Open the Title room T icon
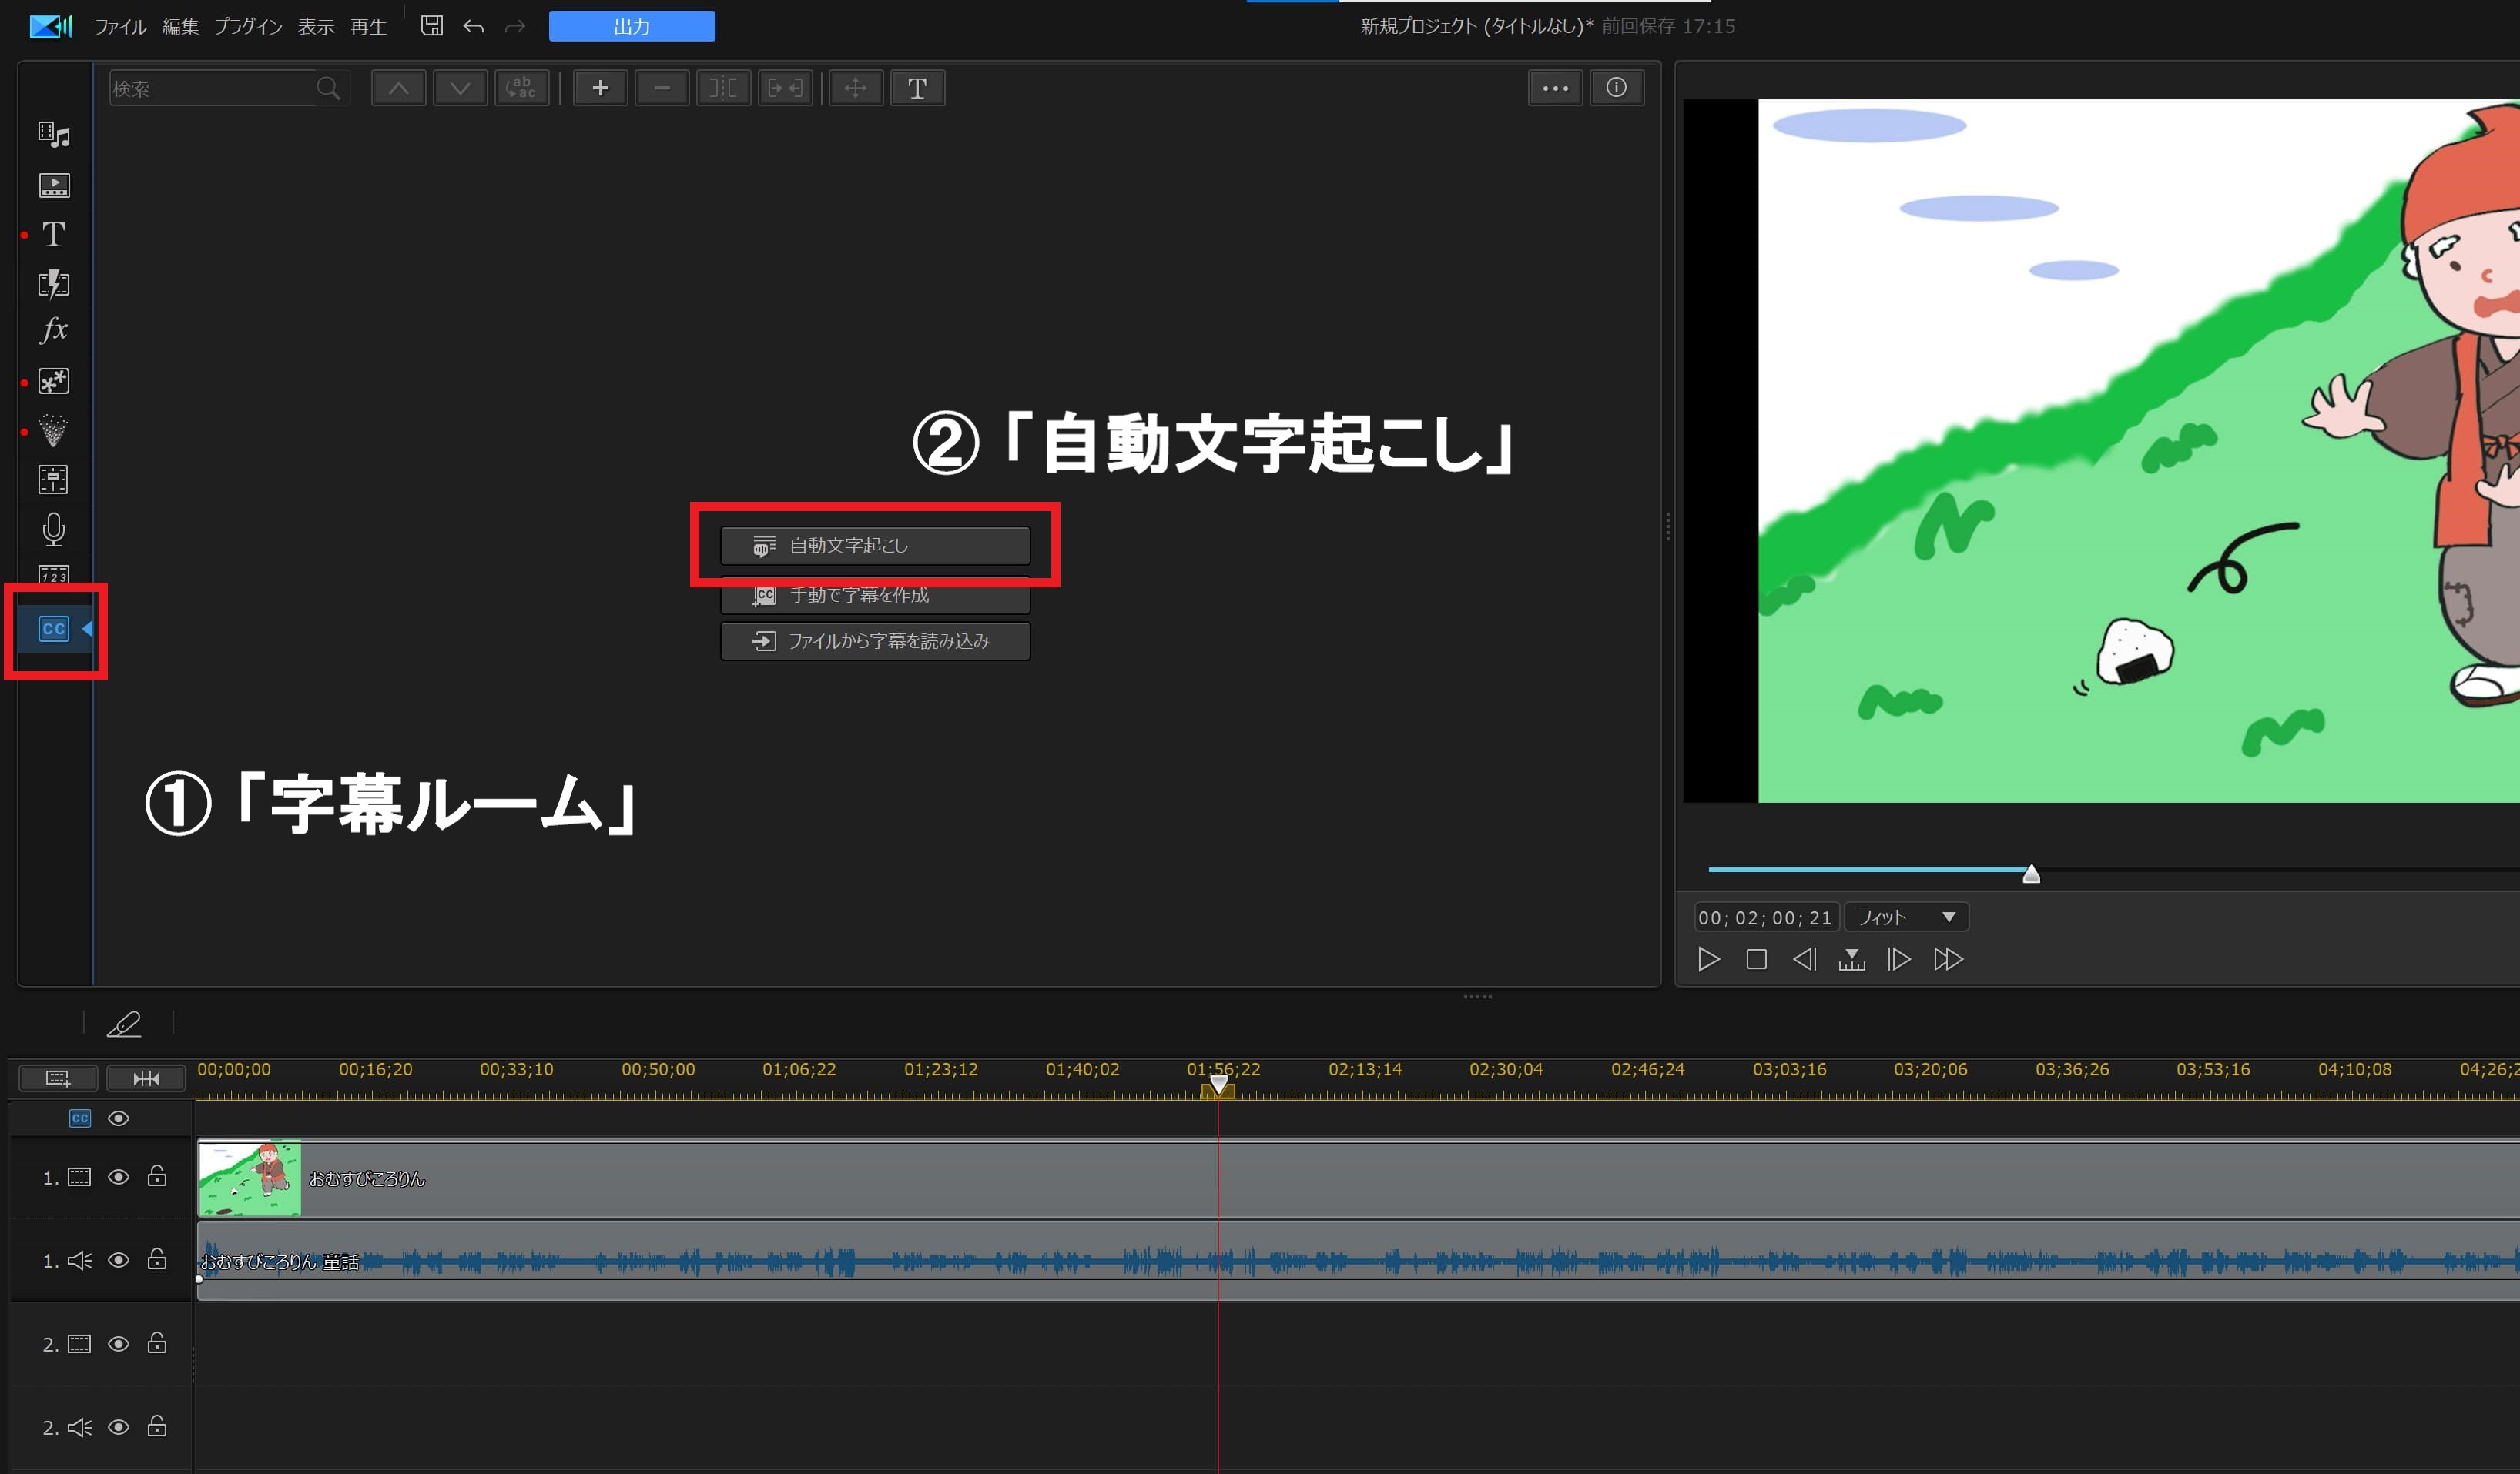The image size is (2520, 1474). click(x=54, y=234)
